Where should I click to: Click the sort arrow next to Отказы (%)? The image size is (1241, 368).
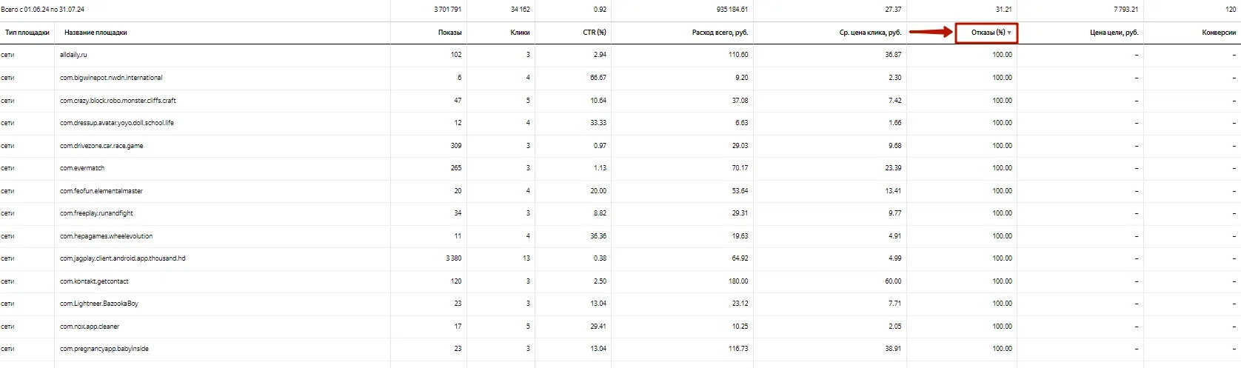pos(1009,33)
